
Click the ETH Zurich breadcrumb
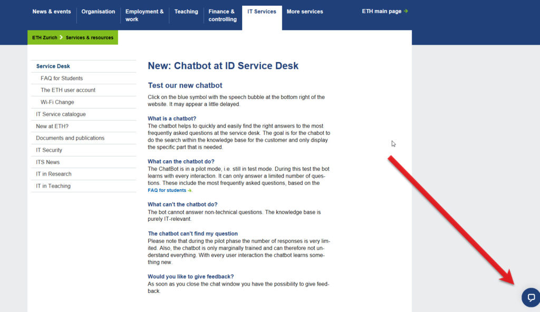pos(45,37)
